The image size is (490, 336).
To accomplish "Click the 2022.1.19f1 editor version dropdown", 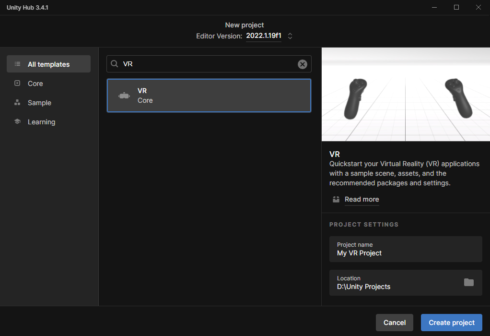I will [264, 36].
